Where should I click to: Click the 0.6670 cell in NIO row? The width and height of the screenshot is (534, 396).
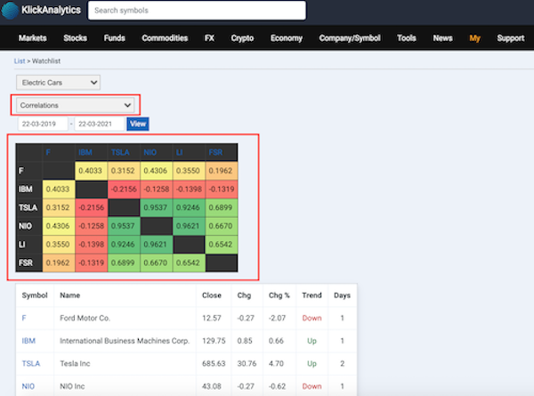pyautogui.click(x=222, y=226)
